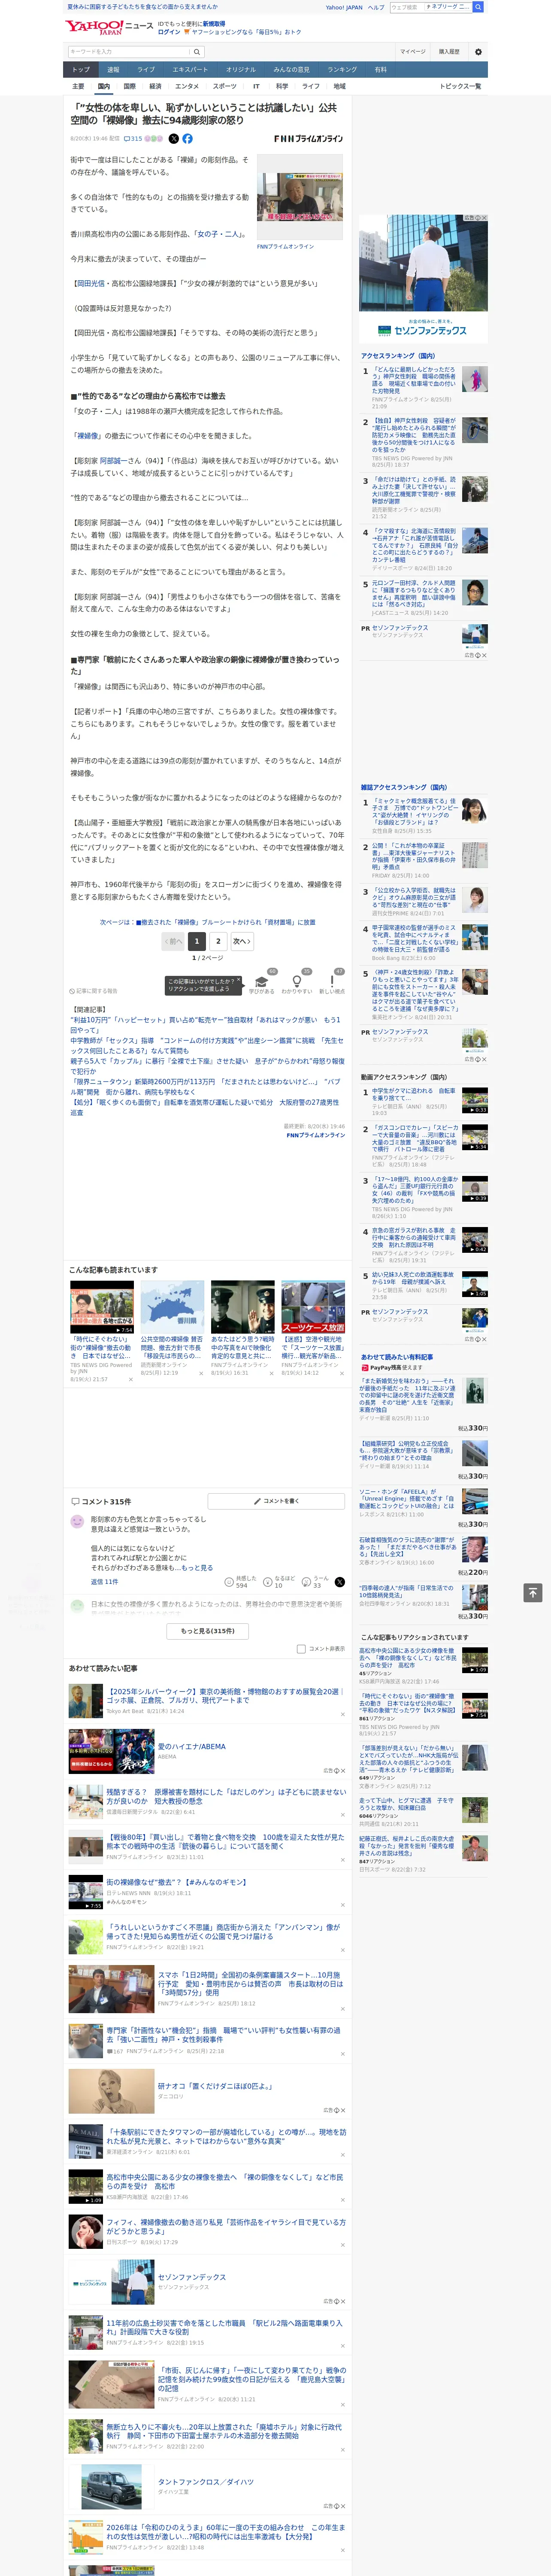The image size is (551, 2576).
Task: Click the keyword input field
Action: pos(129,52)
